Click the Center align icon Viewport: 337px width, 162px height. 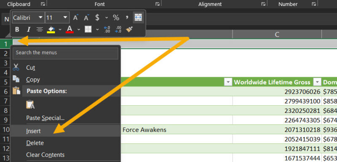coord(40,29)
